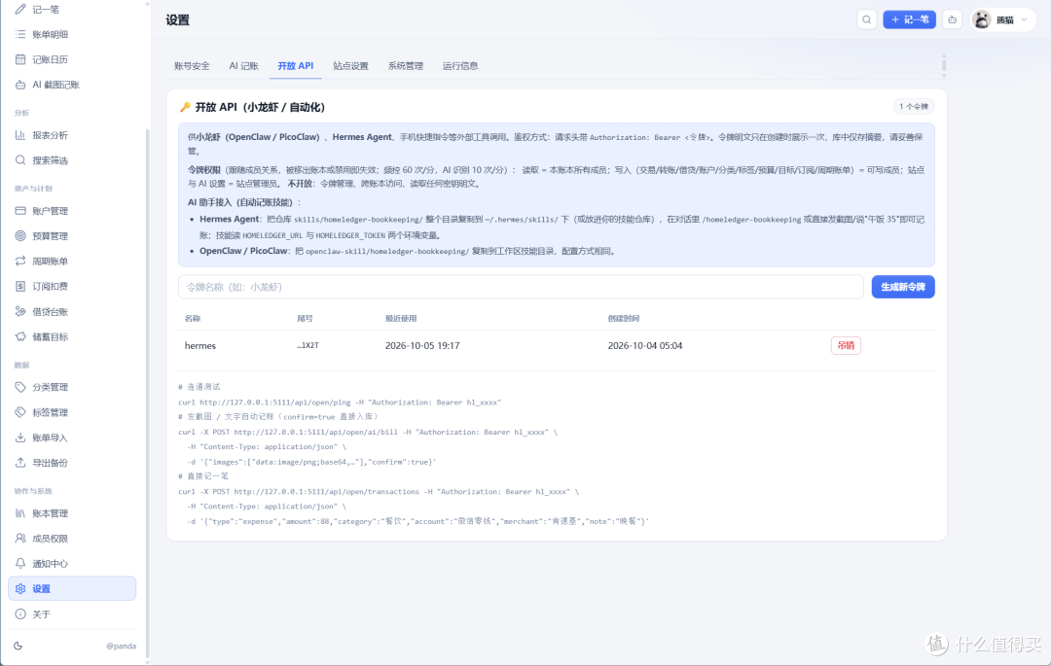Select the 开放 API tab
Viewport: 1051px width, 666px height.
(296, 65)
